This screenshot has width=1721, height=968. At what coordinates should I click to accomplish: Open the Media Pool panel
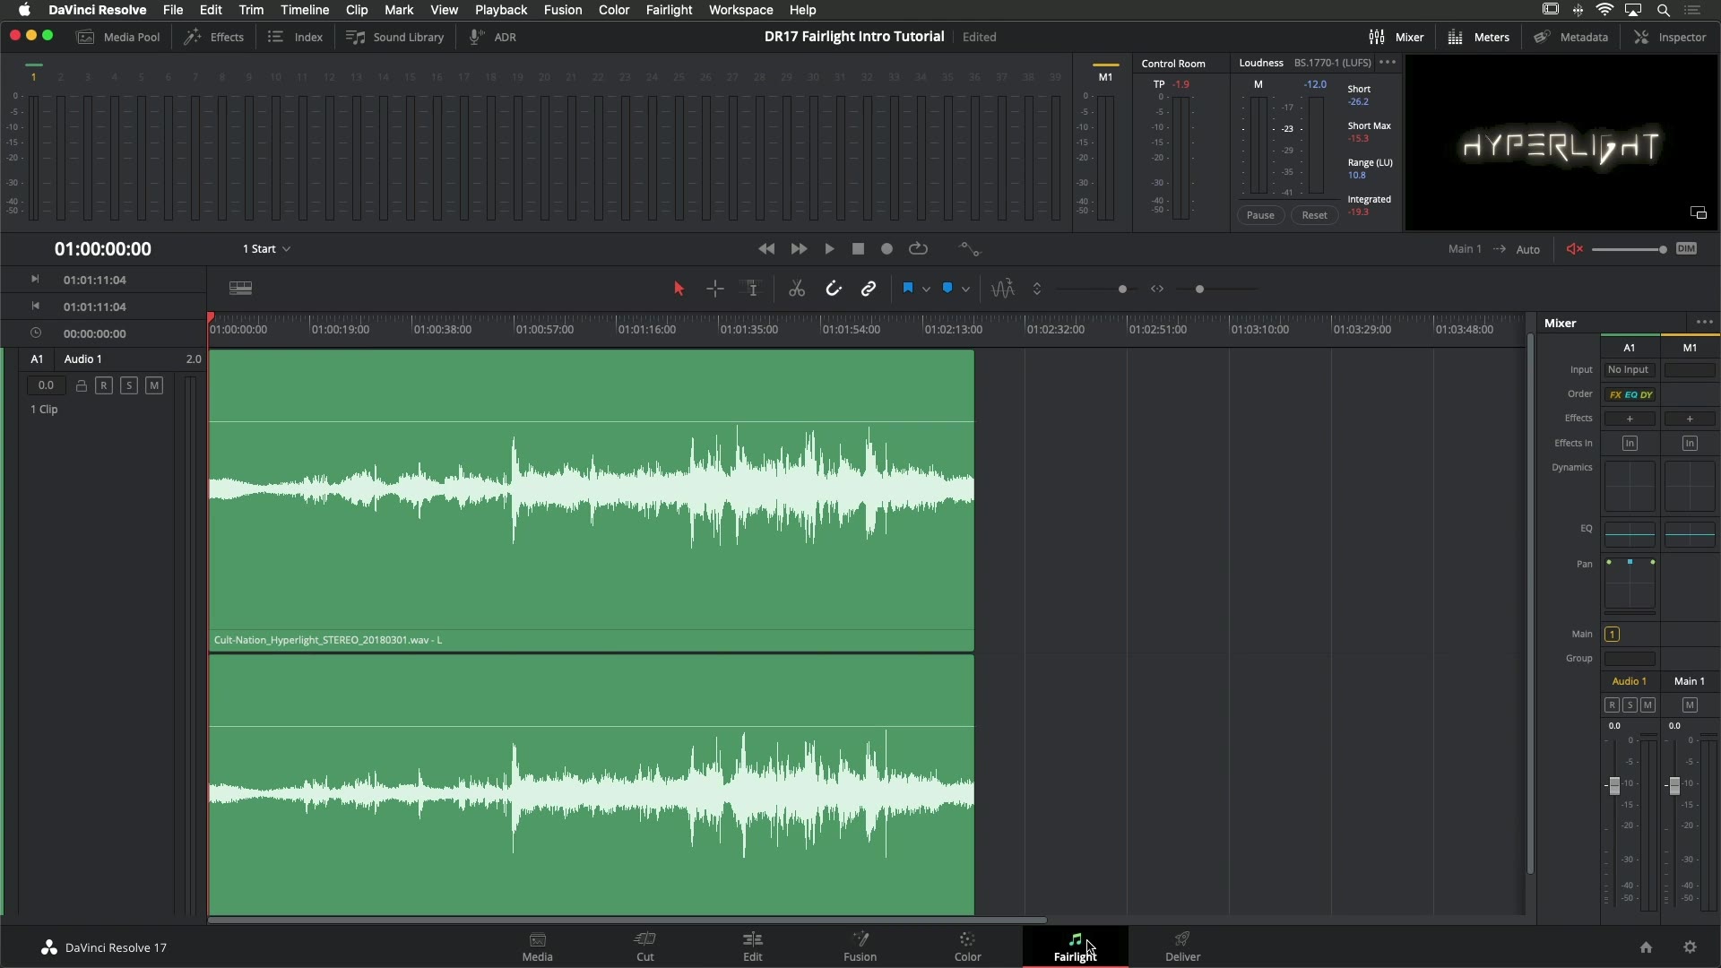click(x=118, y=37)
